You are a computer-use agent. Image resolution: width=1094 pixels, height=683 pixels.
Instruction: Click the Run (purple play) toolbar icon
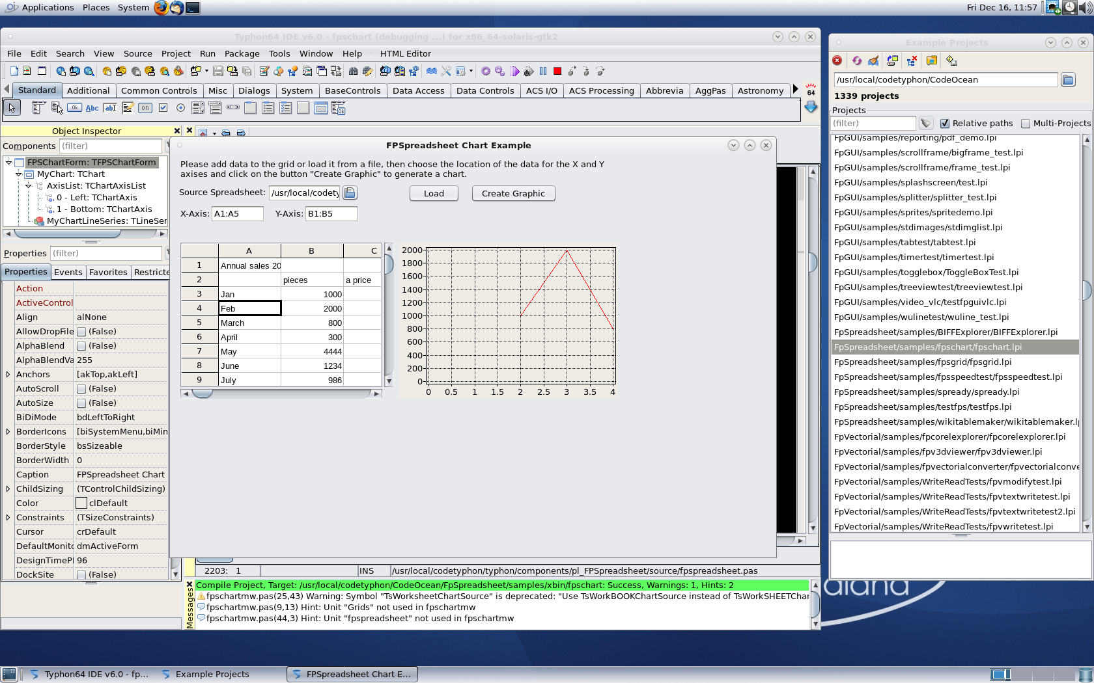514,71
